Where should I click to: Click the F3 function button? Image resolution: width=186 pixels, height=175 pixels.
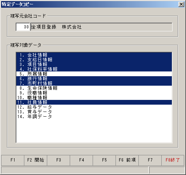pyautogui.click(x=58, y=160)
